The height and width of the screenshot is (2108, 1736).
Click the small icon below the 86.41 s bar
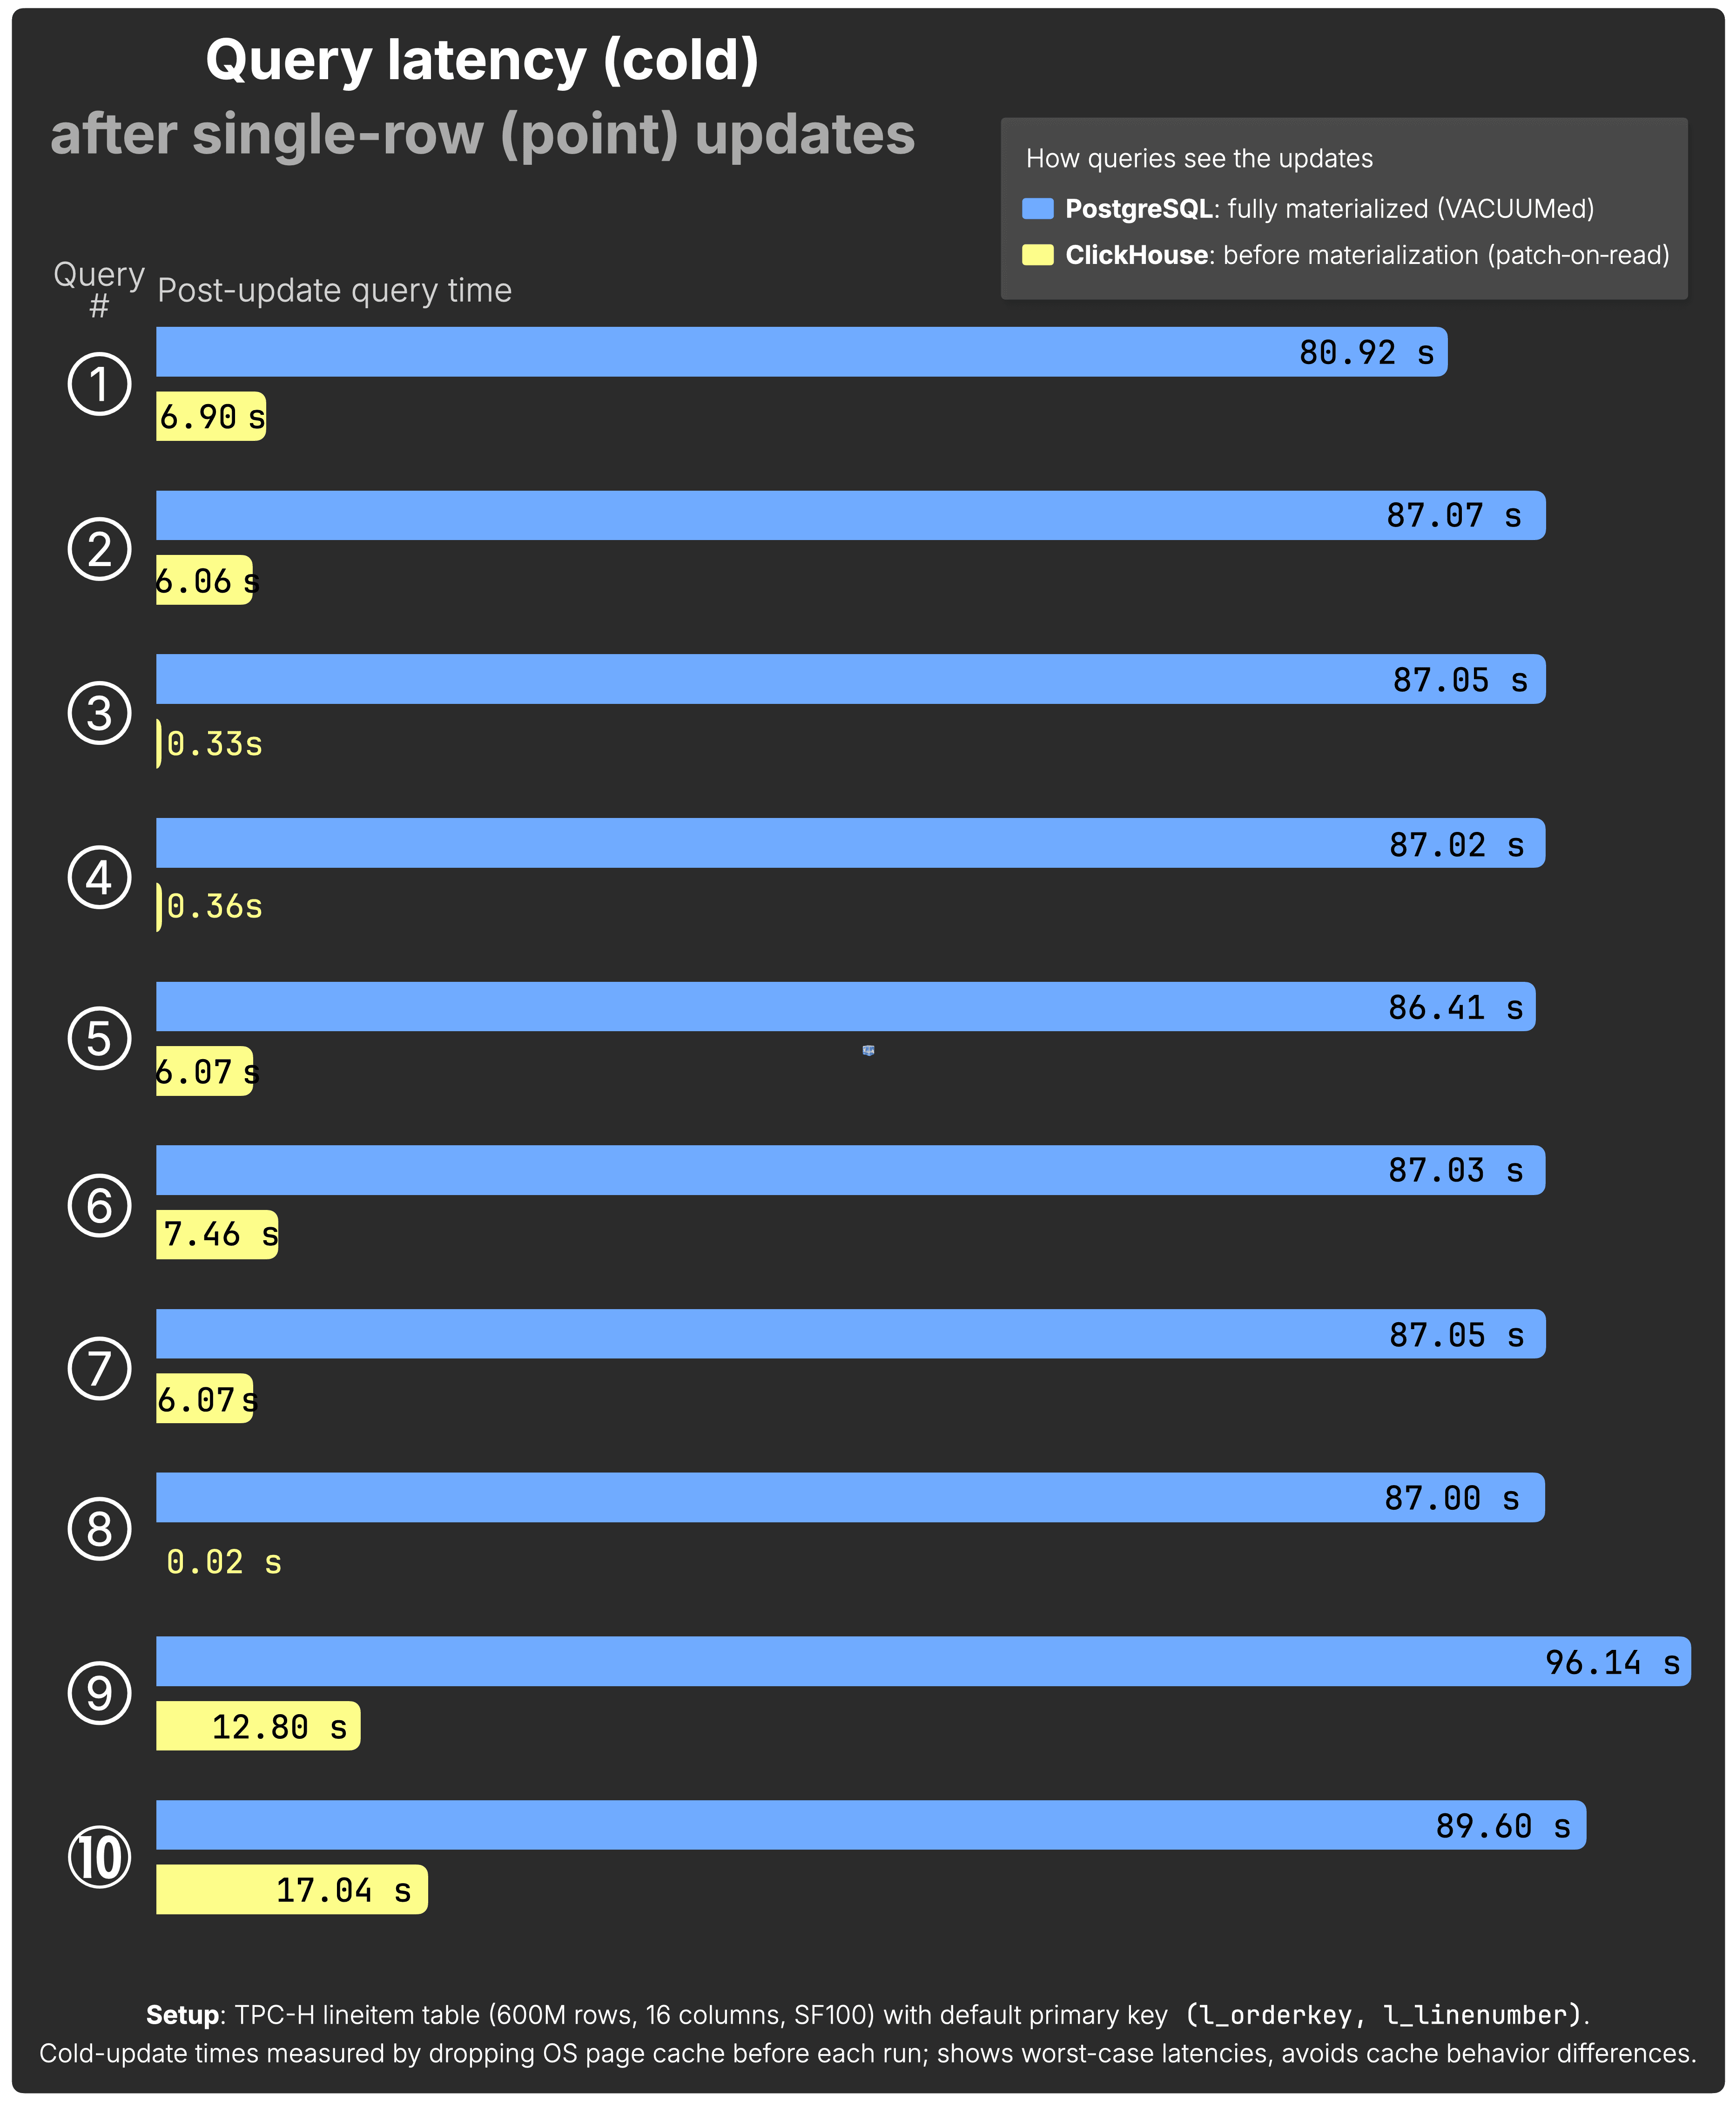868,1050
